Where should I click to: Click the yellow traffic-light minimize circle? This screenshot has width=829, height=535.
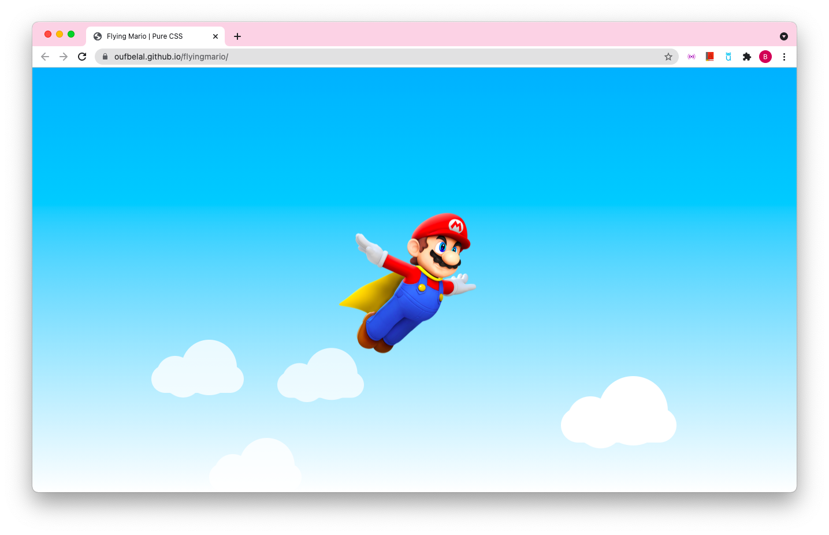[x=60, y=34]
